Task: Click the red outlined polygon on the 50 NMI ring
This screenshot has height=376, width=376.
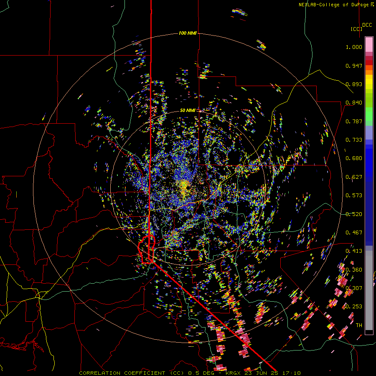Action: pyautogui.click(x=147, y=250)
